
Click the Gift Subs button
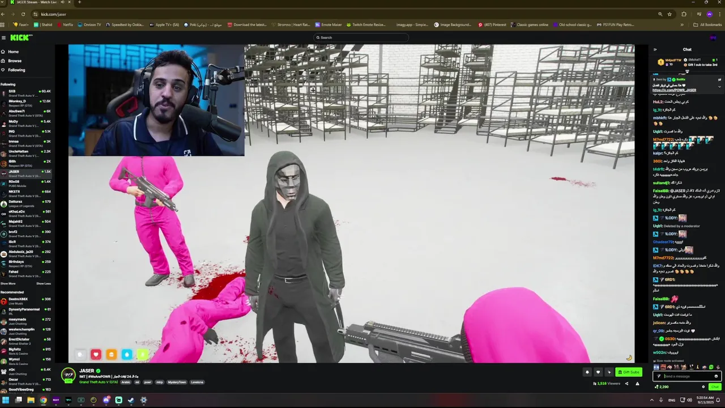coord(629,372)
